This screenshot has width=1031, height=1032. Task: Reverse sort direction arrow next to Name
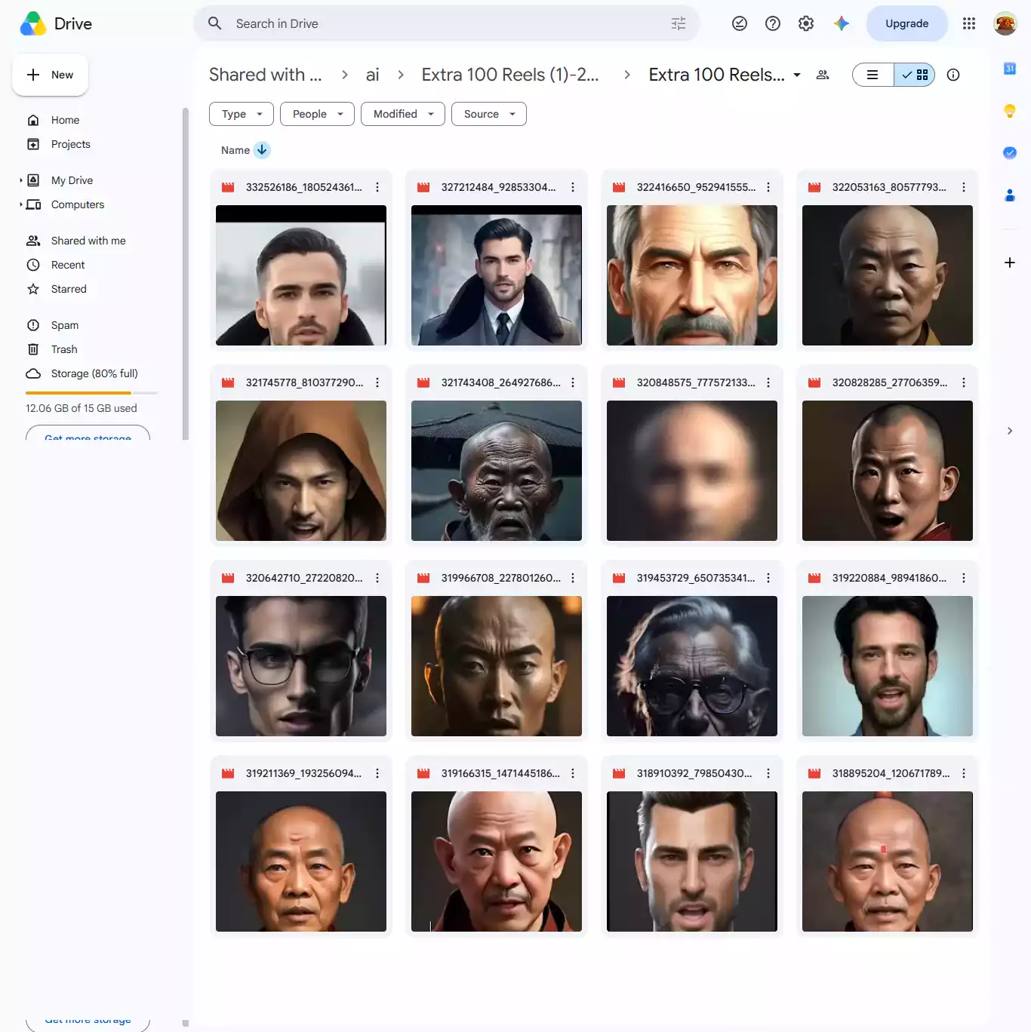point(262,149)
